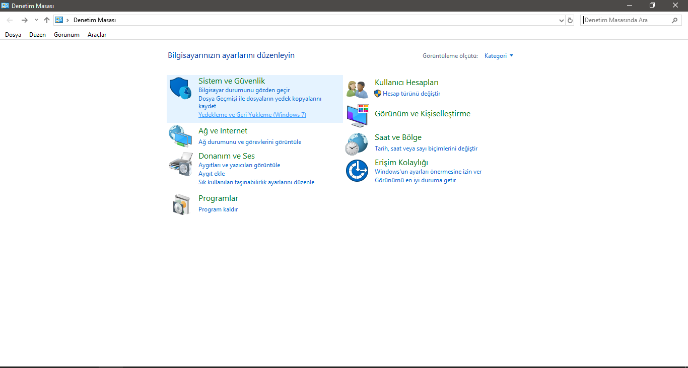Viewport: 688px width, 368px height.
Task: Click the shield icon beside Hesap türünü değiştir
Action: [378, 94]
